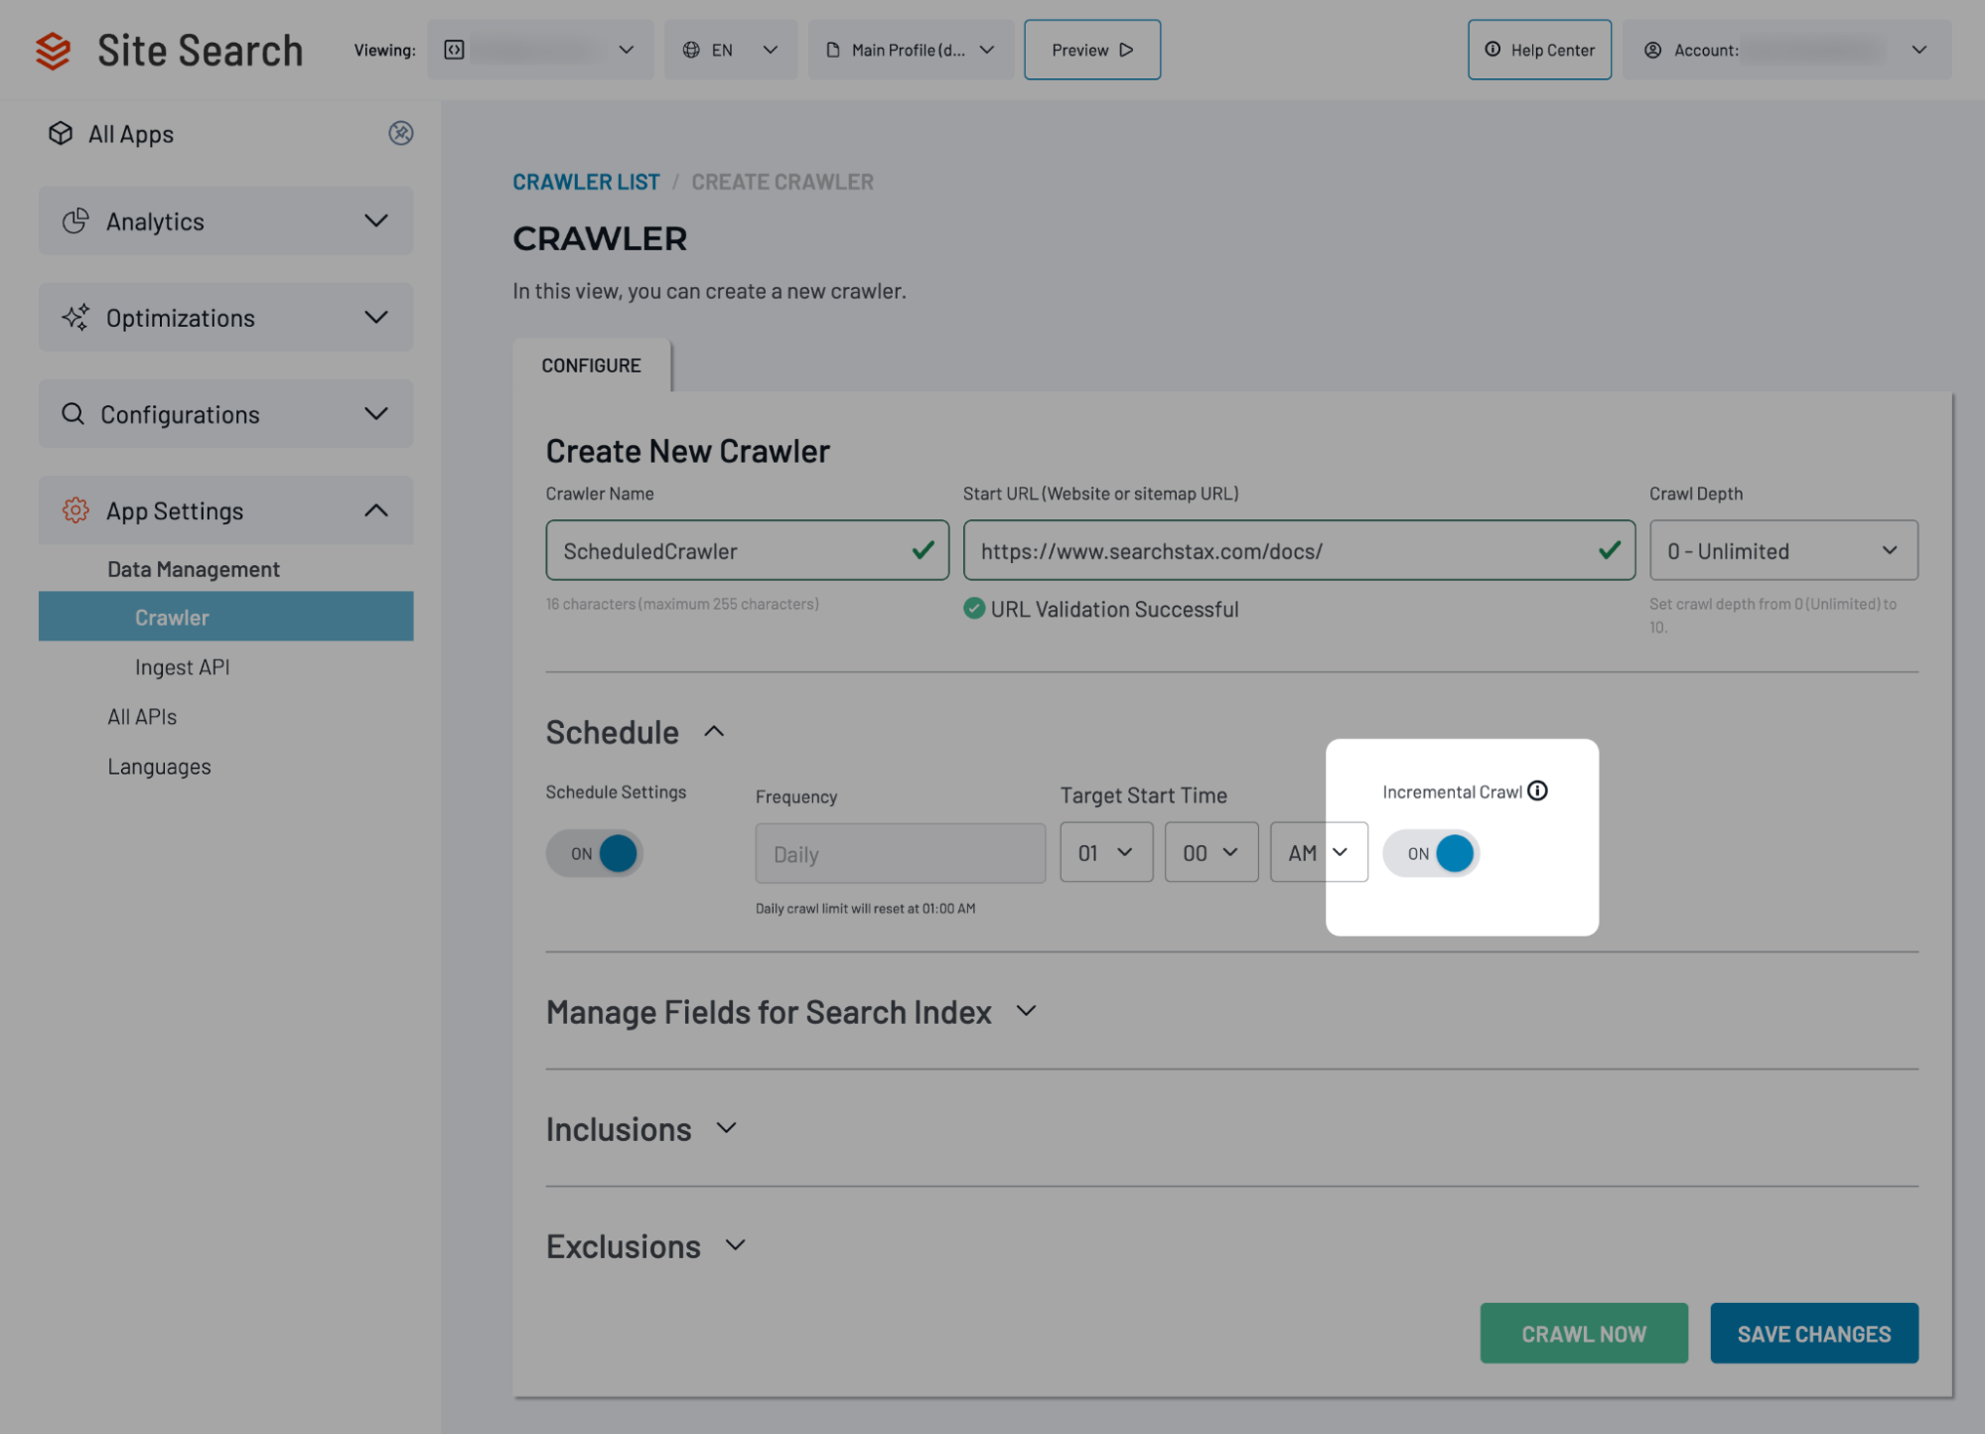Image resolution: width=1985 pixels, height=1434 pixels.
Task: Open the Main Profile dropdown
Action: [x=911, y=50]
